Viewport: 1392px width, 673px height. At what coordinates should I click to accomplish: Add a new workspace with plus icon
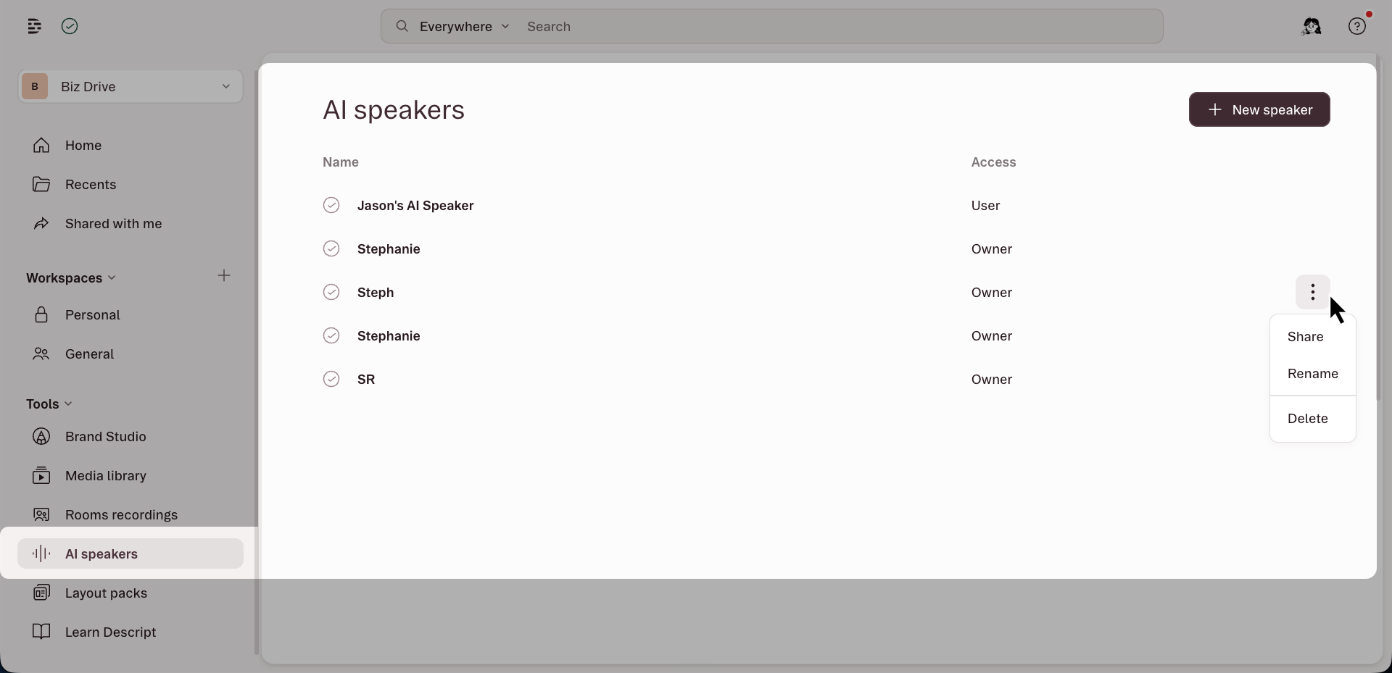coord(224,276)
